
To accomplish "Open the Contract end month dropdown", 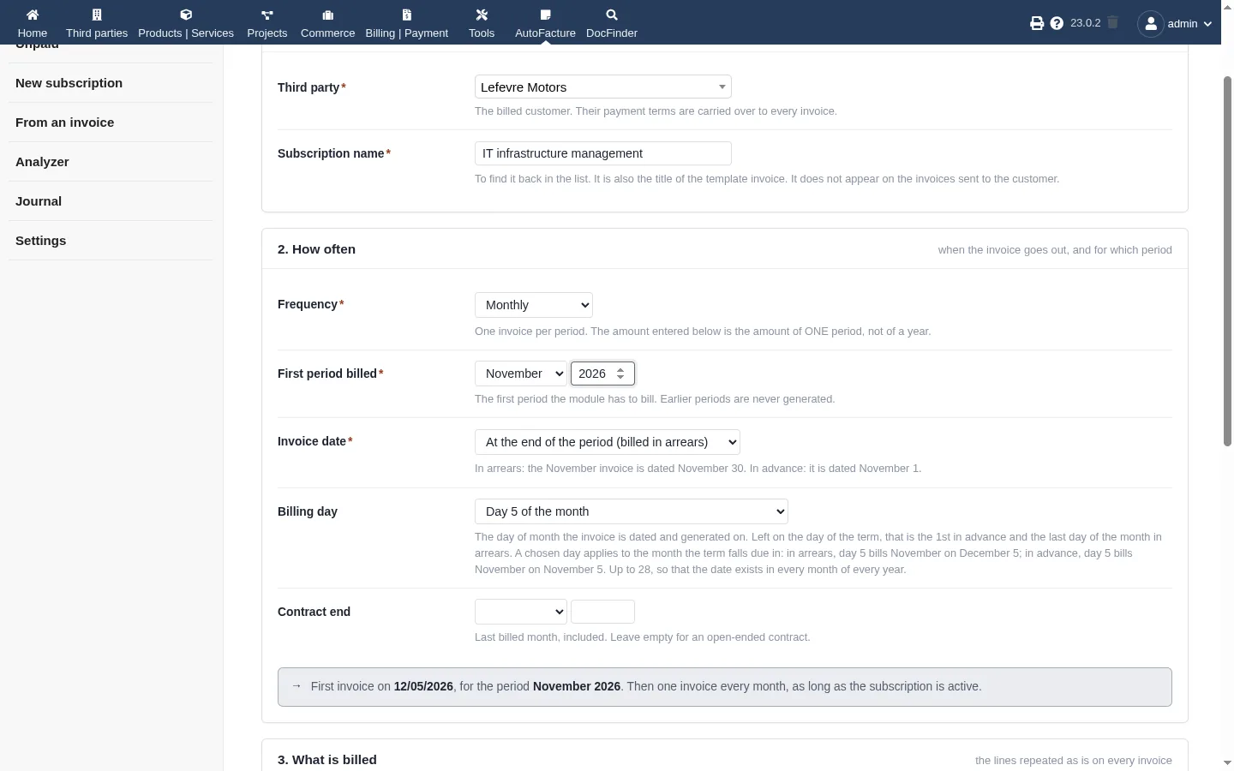I will point(521,612).
